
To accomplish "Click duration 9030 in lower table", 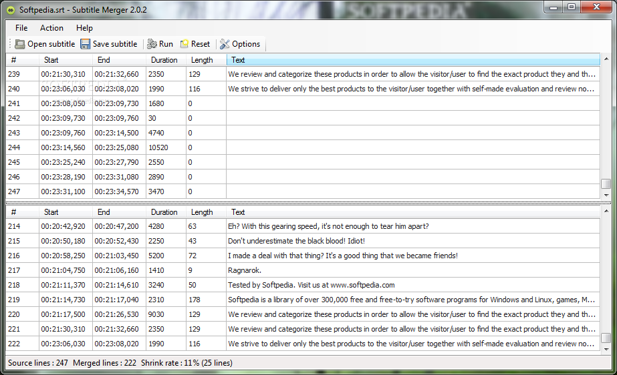I will click(x=156, y=314).
